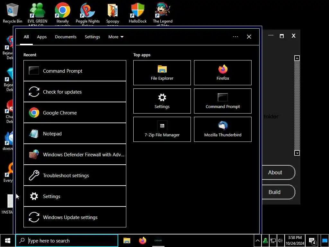Show hidden system tray icons
The height and width of the screenshot is (247, 329).
pos(257,241)
